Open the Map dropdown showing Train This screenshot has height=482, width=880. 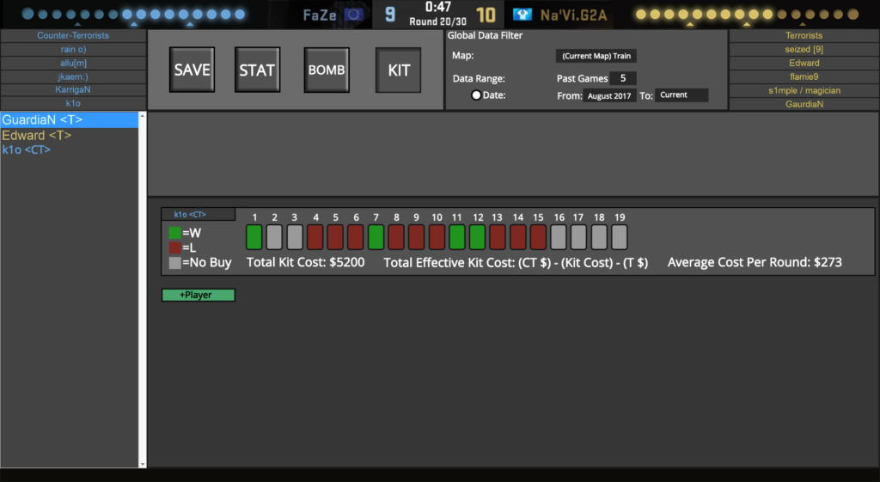[x=596, y=56]
